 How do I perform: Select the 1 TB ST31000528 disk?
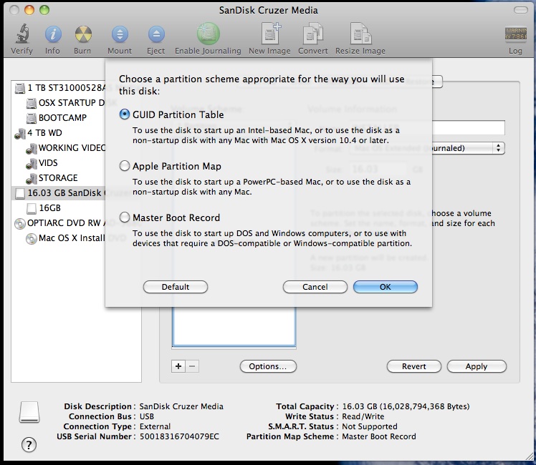[x=59, y=88]
